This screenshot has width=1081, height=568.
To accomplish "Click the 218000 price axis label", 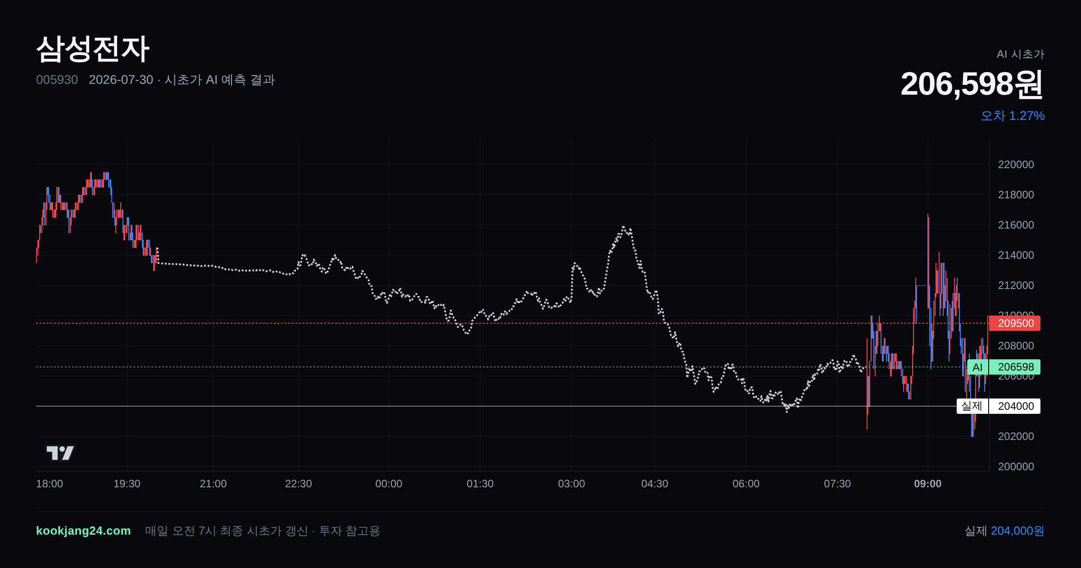I will [1016, 195].
